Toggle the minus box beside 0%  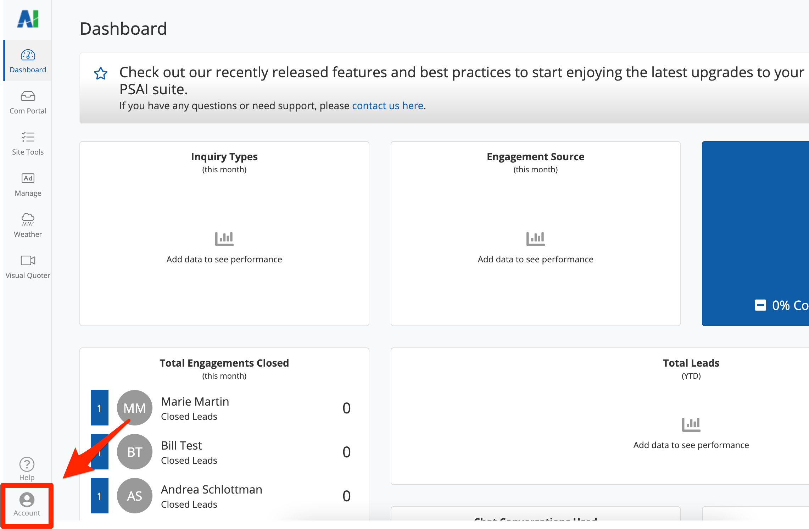[760, 305]
